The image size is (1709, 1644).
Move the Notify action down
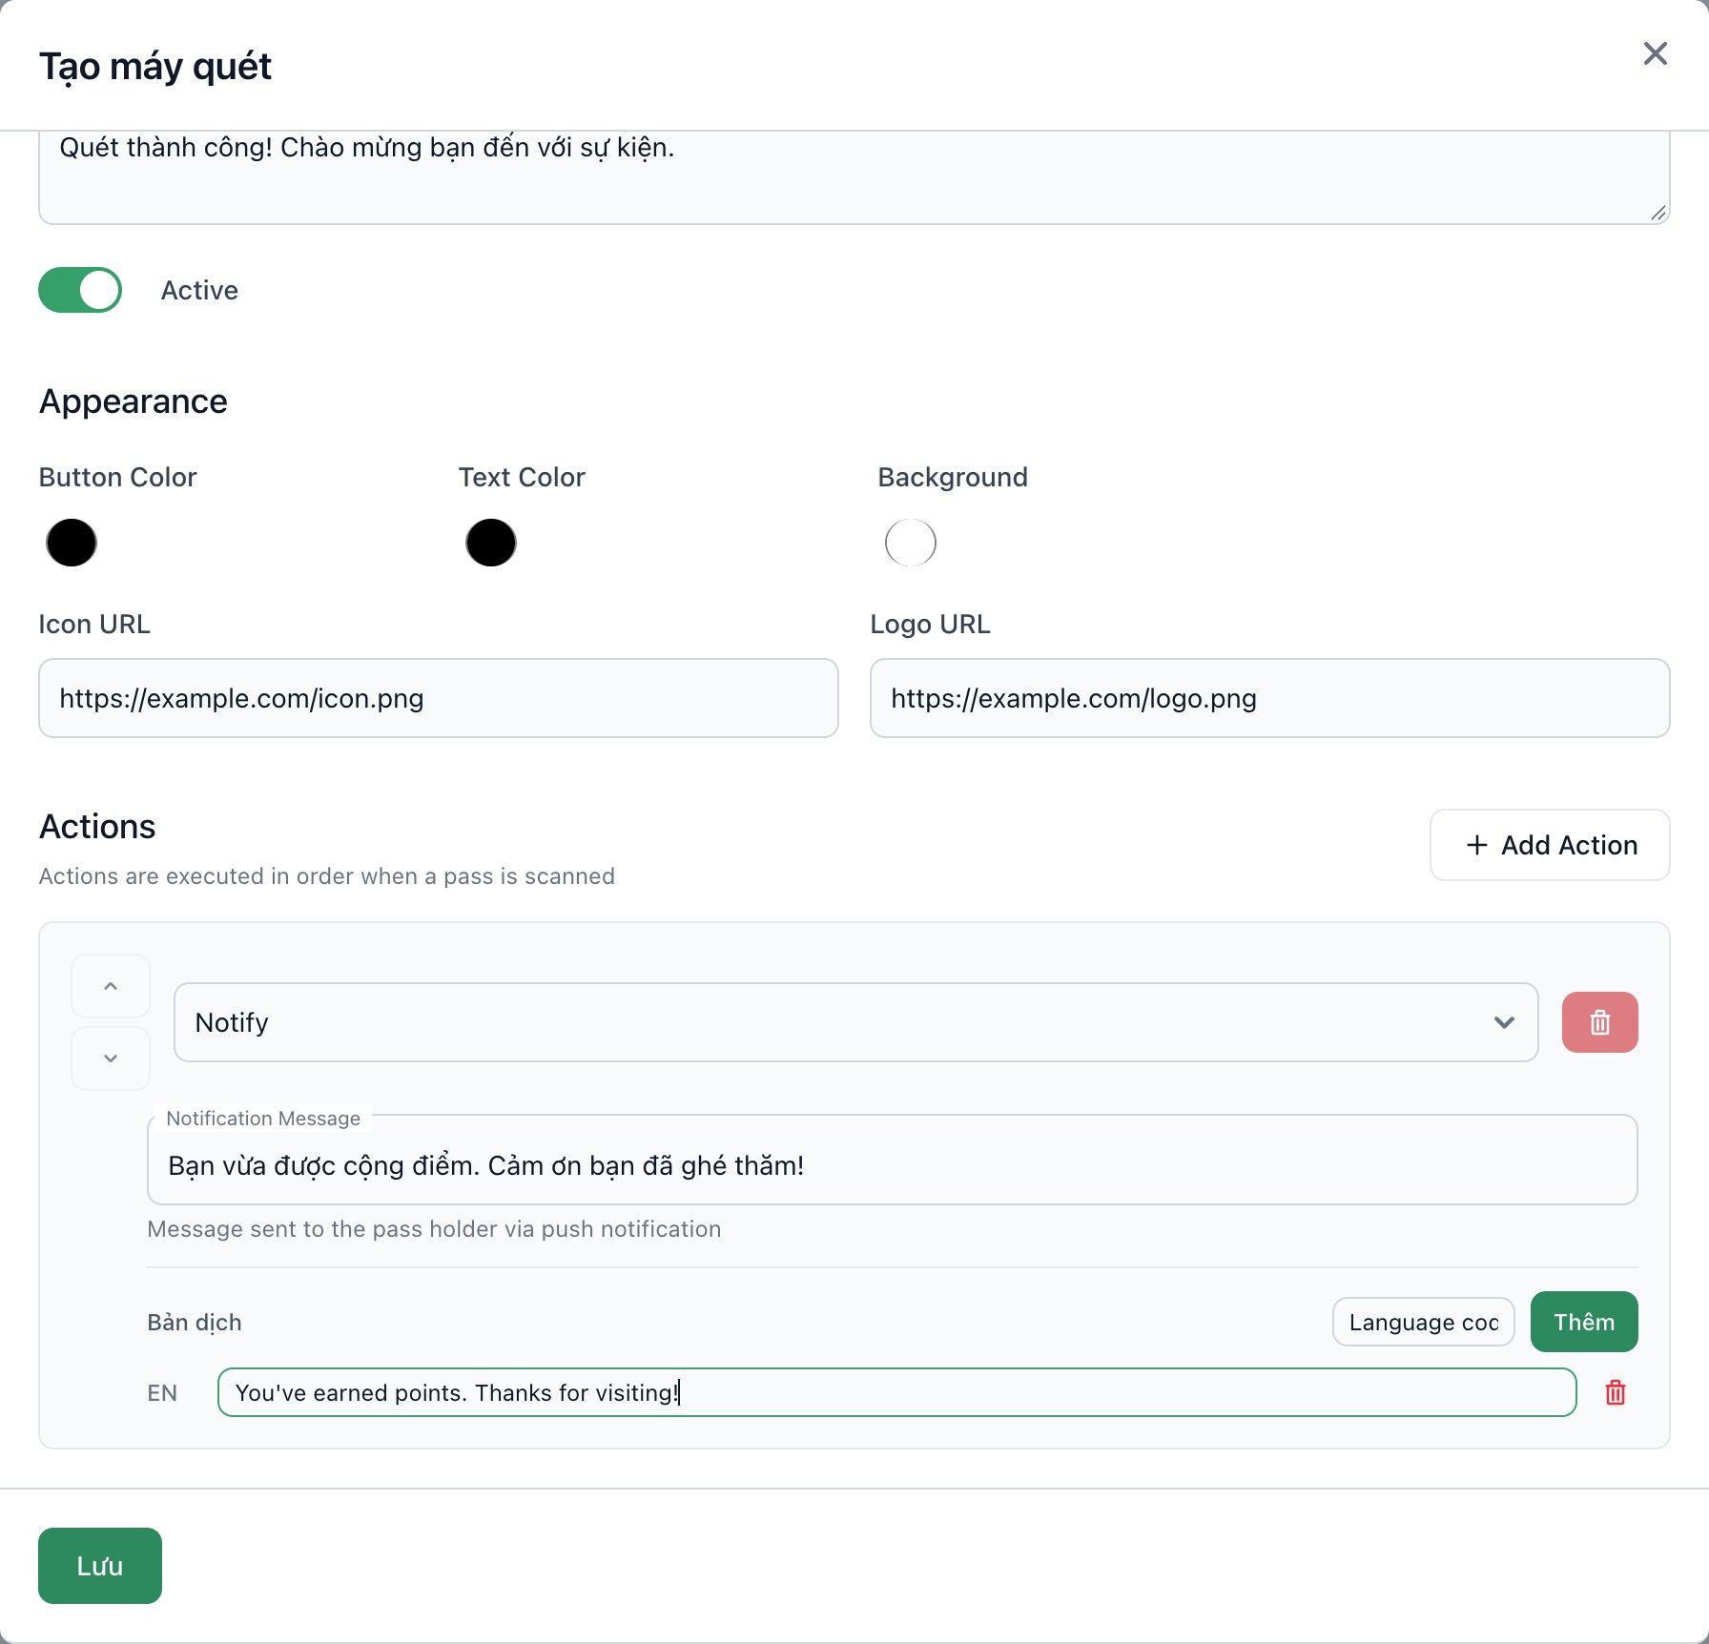point(111,1058)
